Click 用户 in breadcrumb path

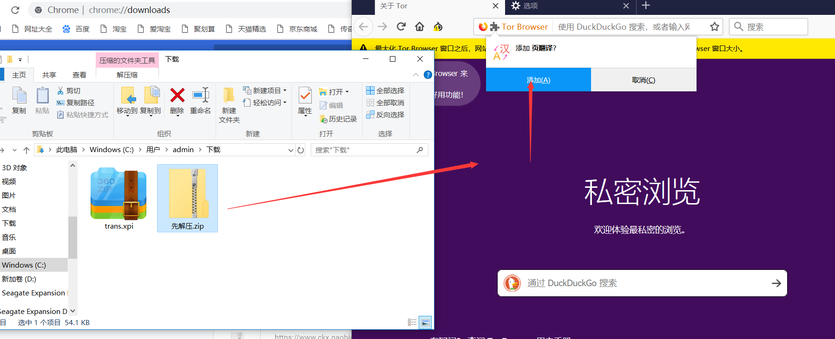[153, 150]
